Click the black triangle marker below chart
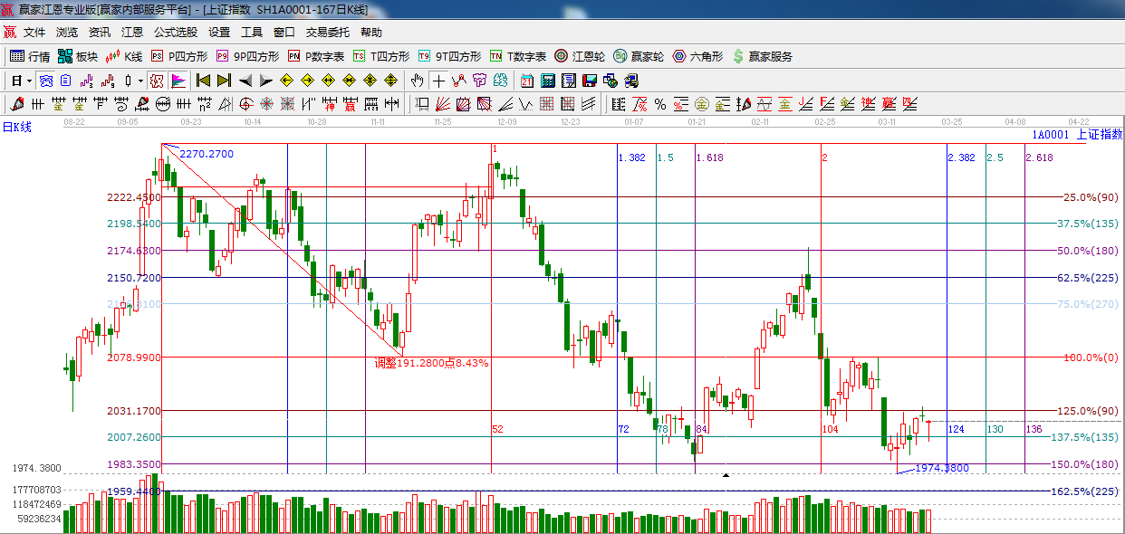This screenshot has height=534, width=1125. pos(726,474)
